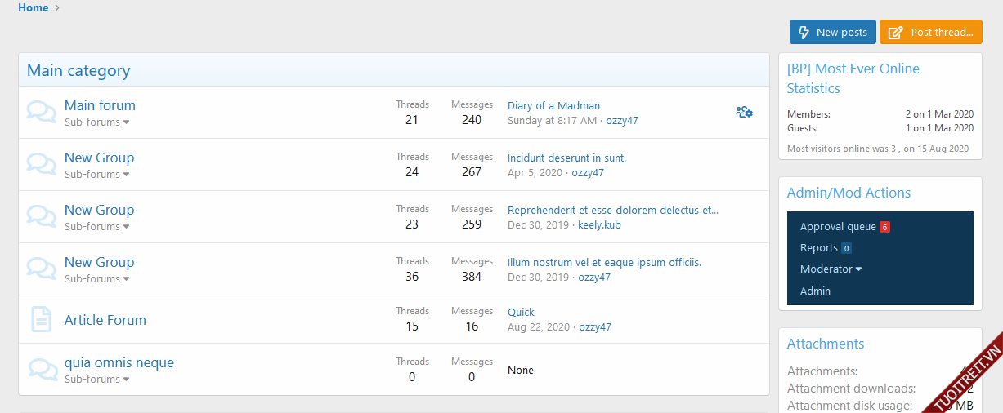Expand Sub-forums under Main forum
The height and width of the screenshot is (413, 1003).
point(97,122)
